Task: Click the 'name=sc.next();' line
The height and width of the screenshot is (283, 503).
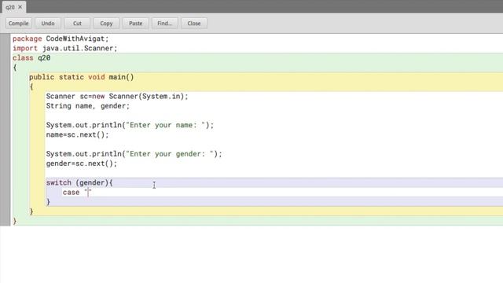Action: [x=77, y=134]
